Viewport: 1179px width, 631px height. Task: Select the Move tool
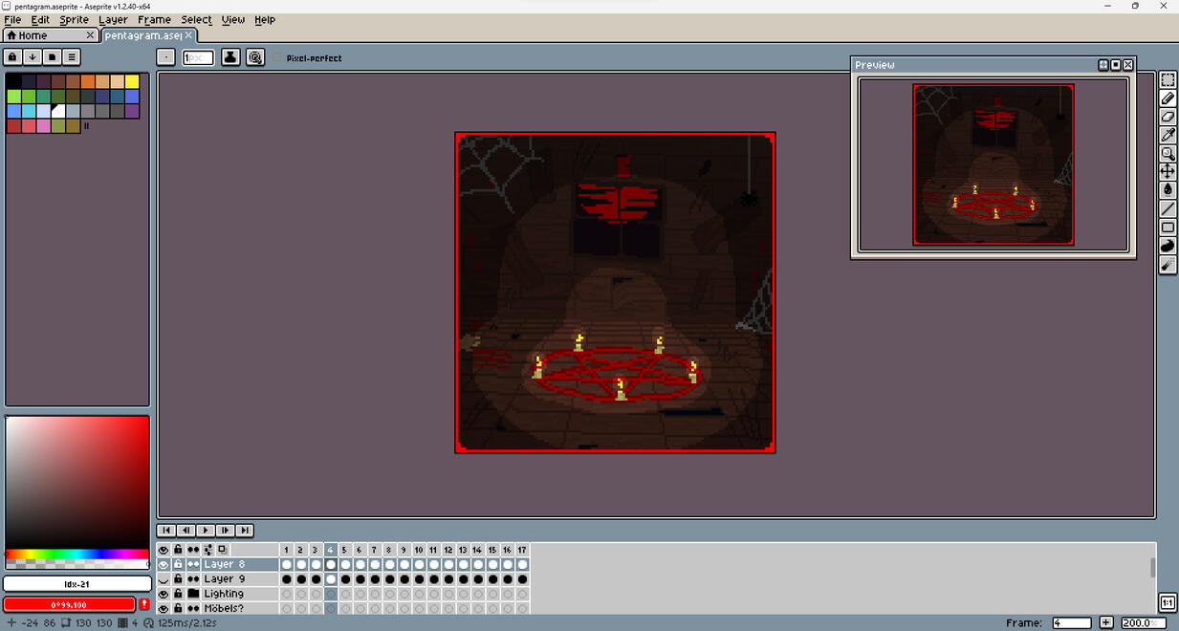click(1168, 171)
